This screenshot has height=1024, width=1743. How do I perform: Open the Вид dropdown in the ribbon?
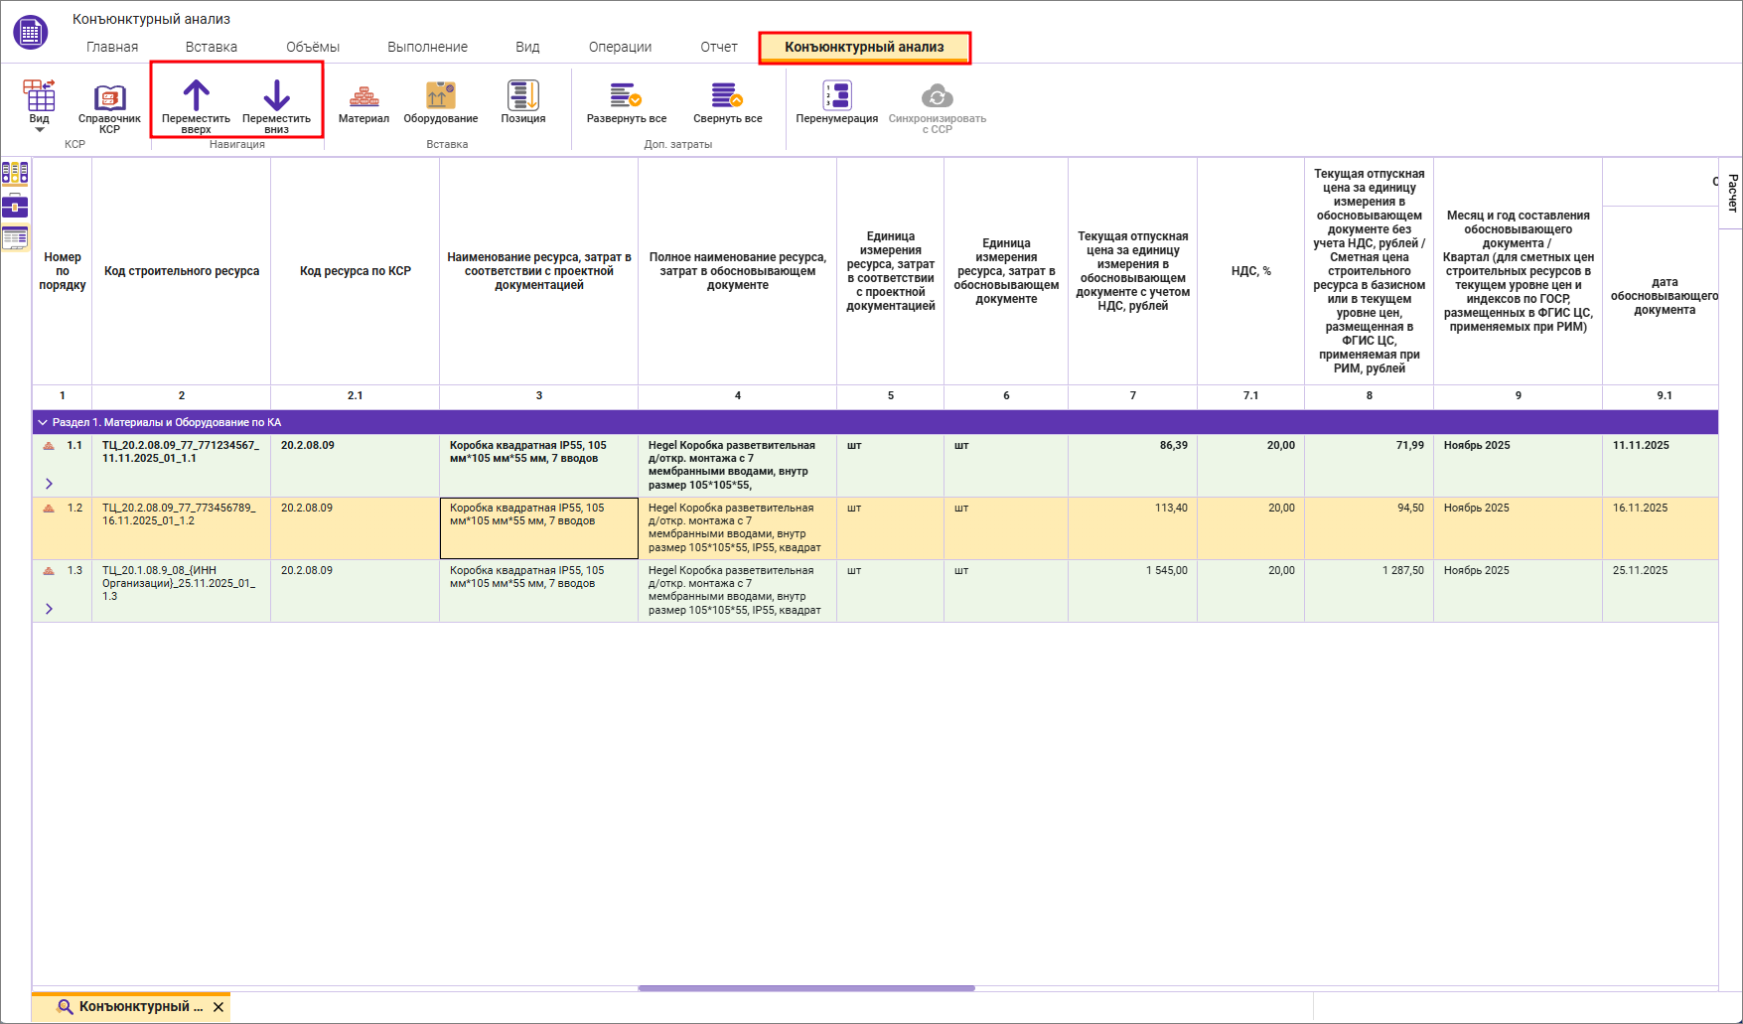pos(40,105)
